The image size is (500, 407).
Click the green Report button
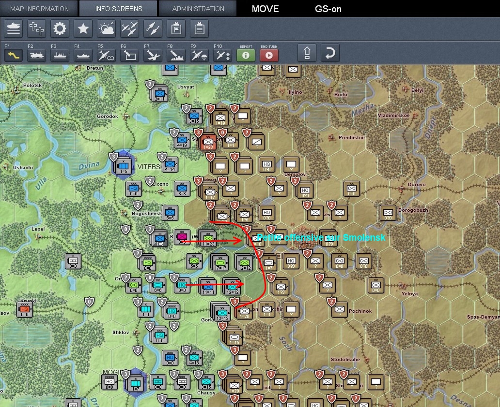point(246,55)
